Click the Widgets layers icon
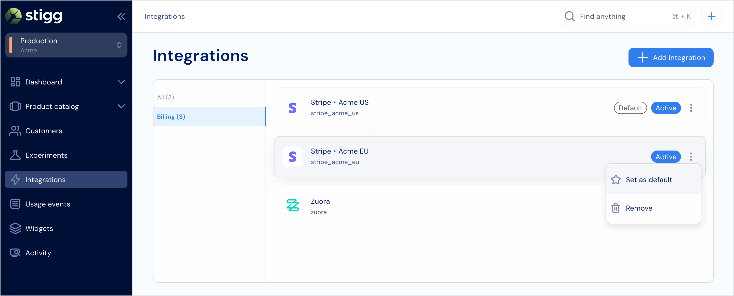Viewport: 734px width, 296px height. coord(15,228)
